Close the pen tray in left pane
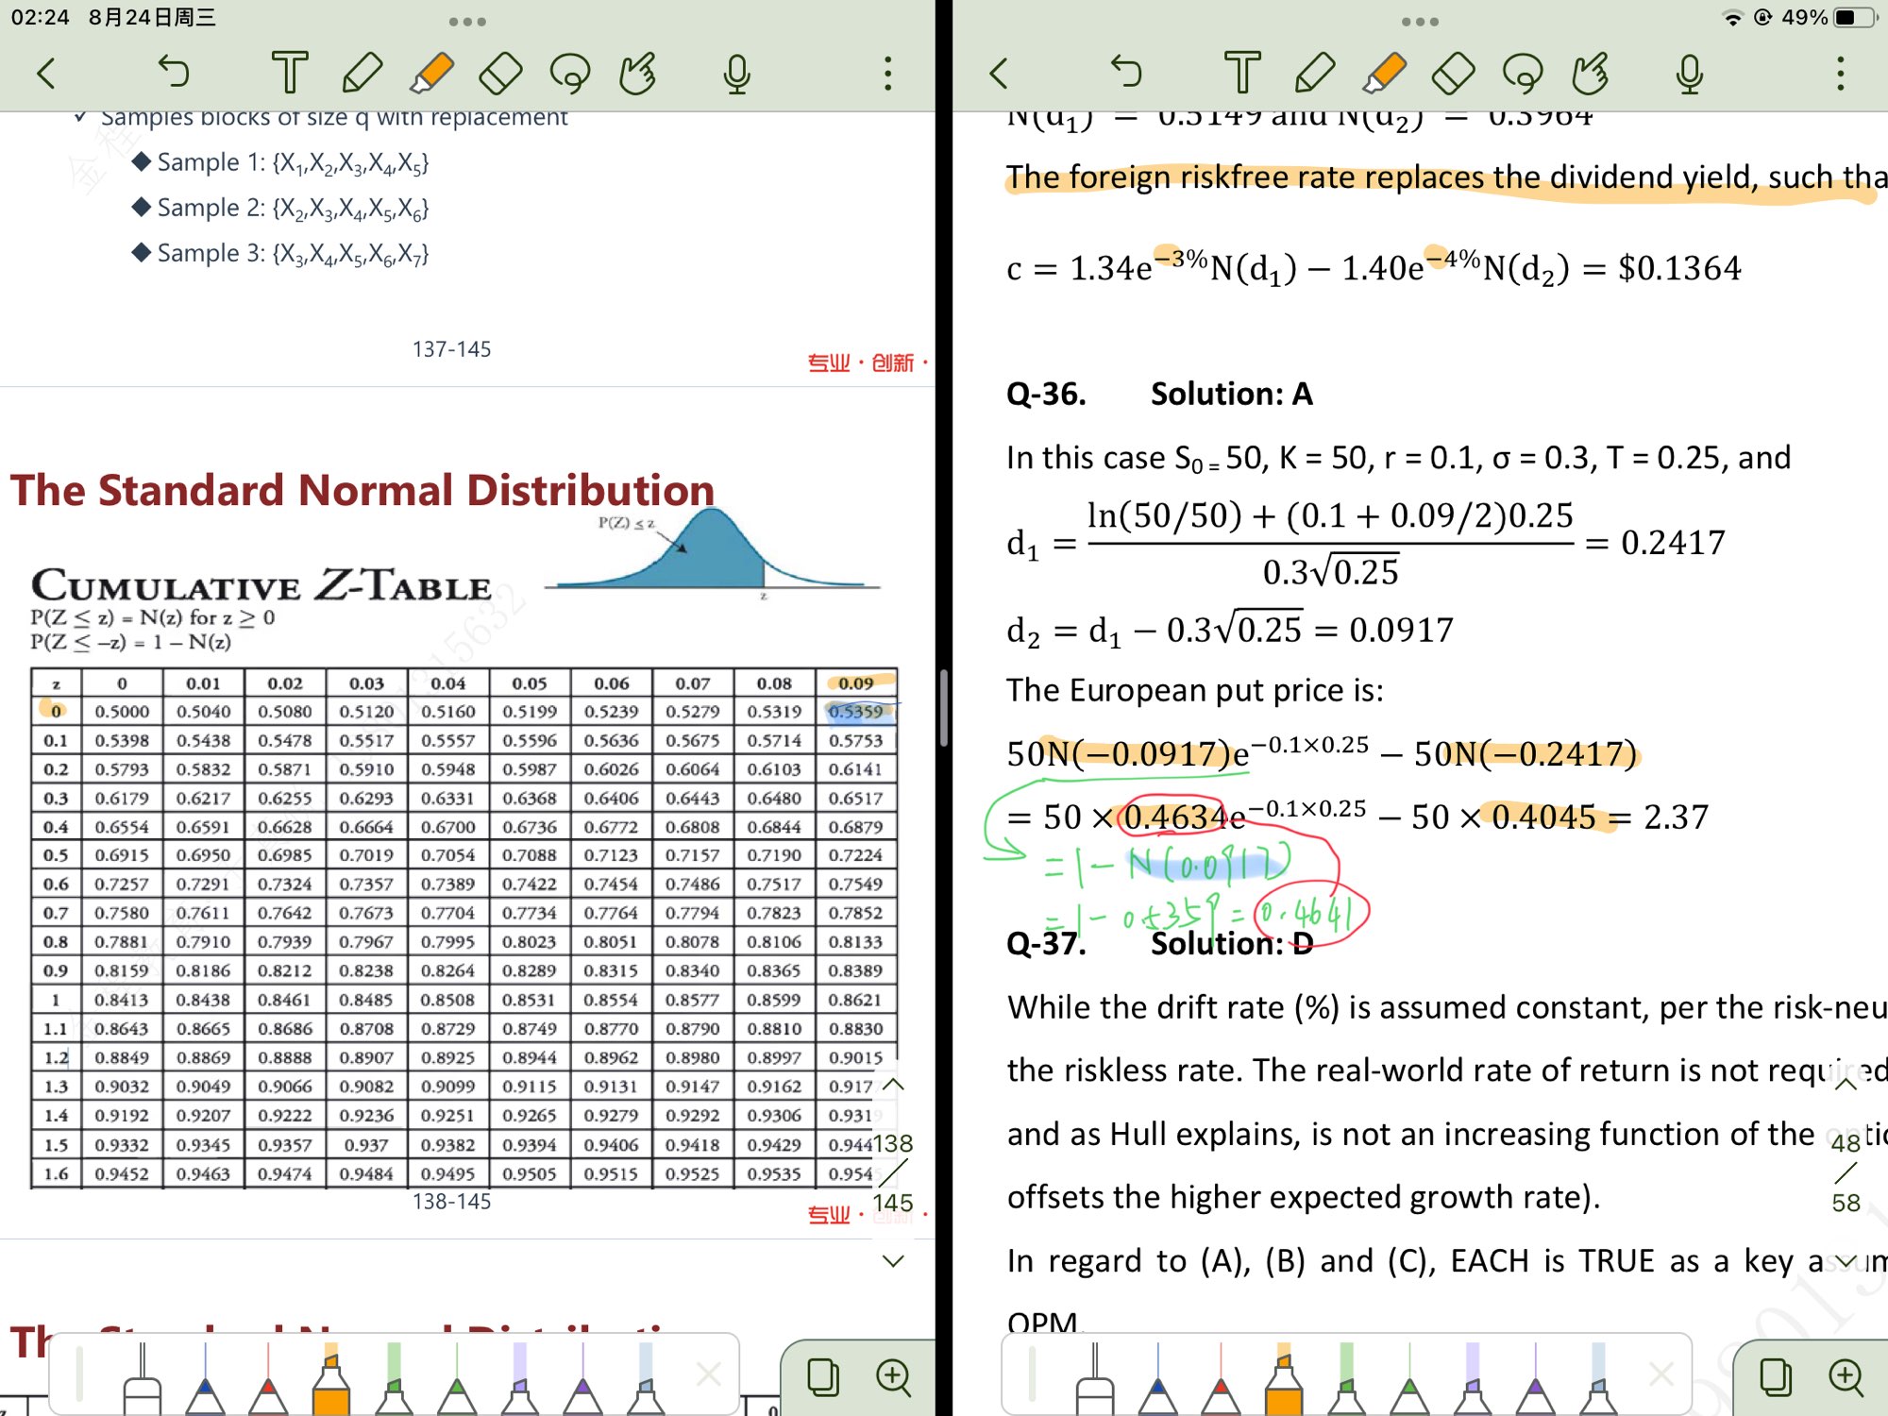This screenshot has width=1888, height=1416. tap(708, 1374)
